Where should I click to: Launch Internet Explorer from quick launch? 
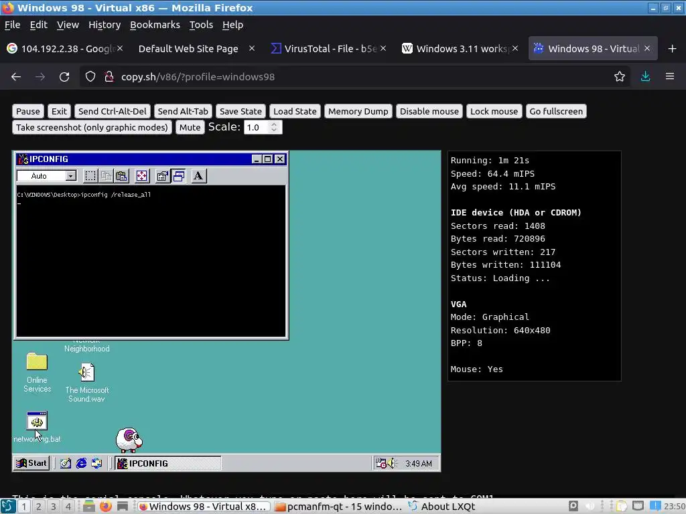tap(81, 463)
